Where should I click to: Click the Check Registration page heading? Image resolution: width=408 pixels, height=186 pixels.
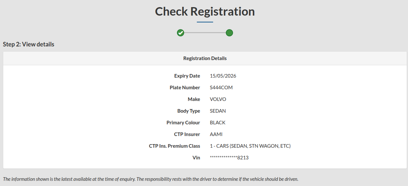(x=205, y=12)
